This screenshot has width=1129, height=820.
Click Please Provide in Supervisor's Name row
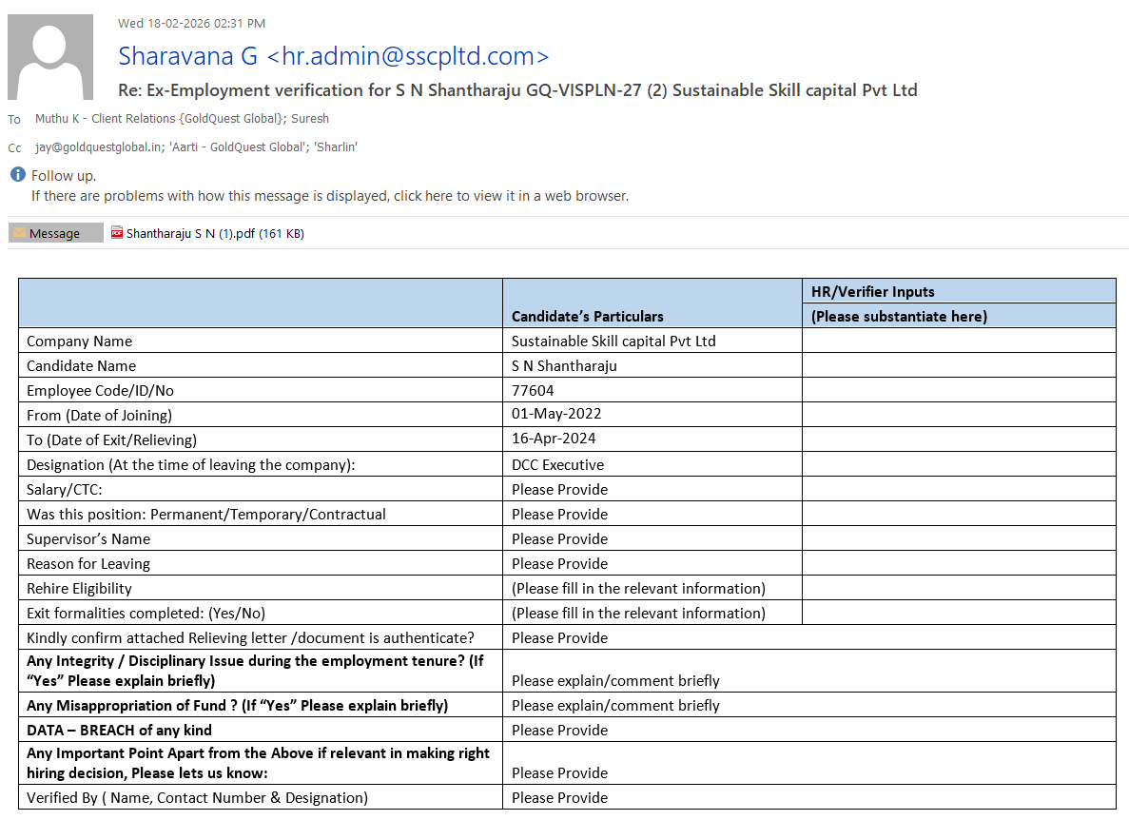click(559, 538)
